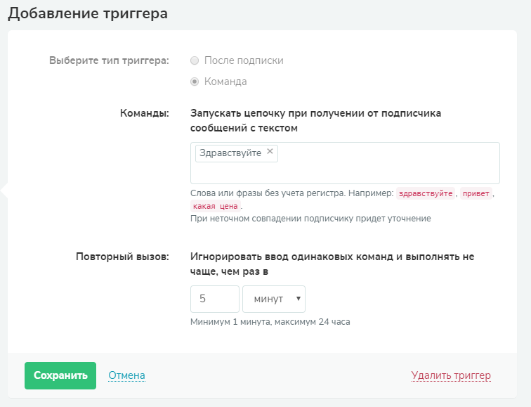Open the "минут" time unit dropdown

pos(274,299)
